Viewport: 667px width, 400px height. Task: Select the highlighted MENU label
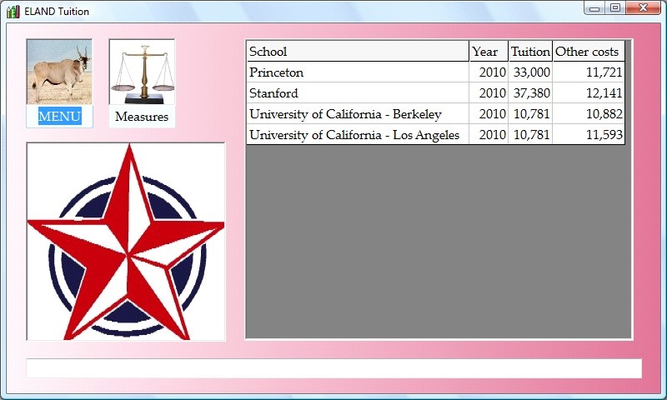click(x=59, y=117)
